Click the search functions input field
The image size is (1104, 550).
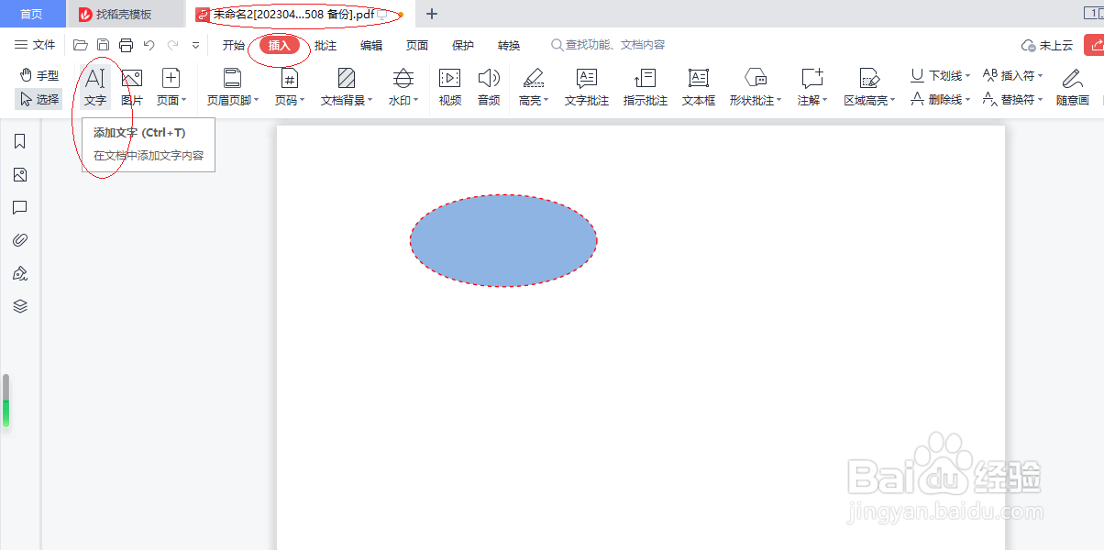609,45
